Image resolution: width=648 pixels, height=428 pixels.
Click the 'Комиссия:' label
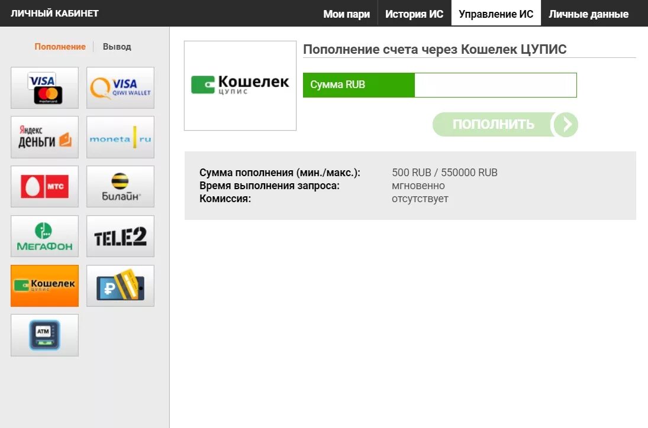point(225,199)
